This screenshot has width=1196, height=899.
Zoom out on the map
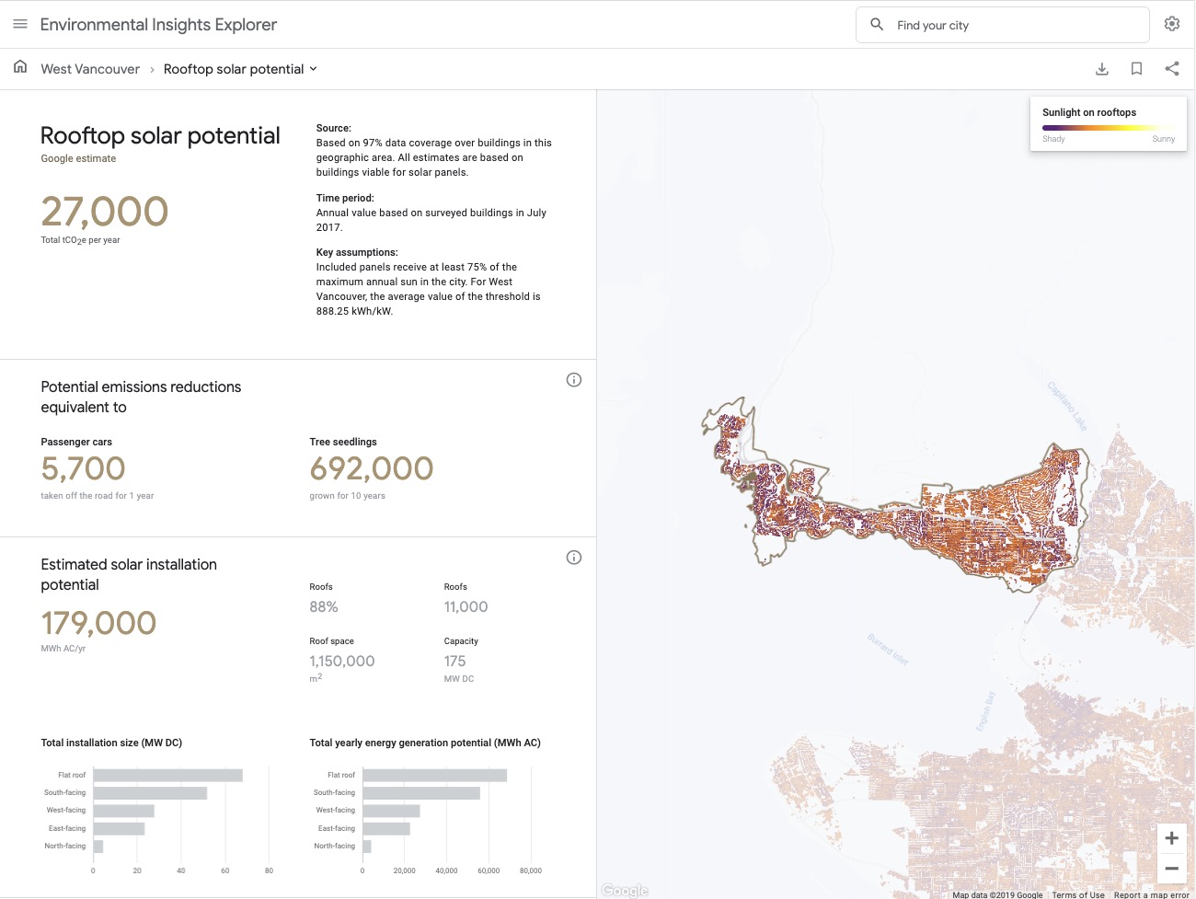tap(1171, 868)
